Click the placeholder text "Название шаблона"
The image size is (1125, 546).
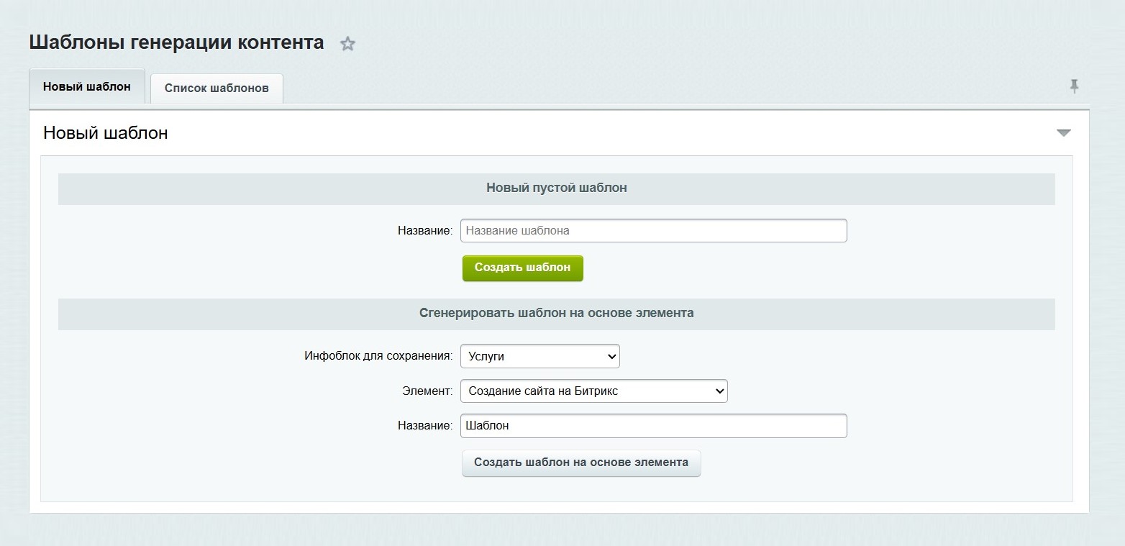point(516,230)
